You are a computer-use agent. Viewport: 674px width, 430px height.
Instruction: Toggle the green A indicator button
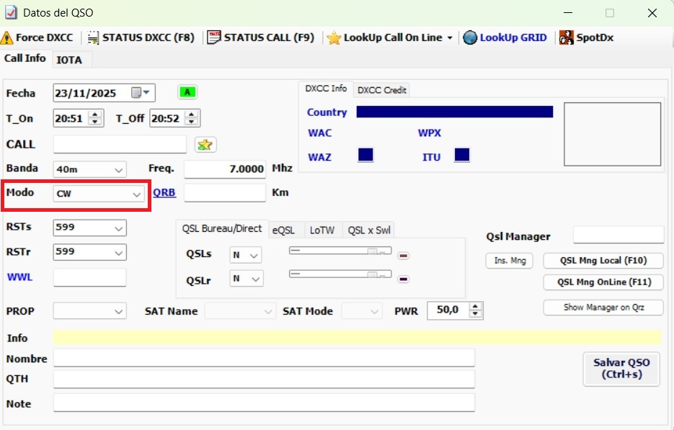[x=187, y=92]
